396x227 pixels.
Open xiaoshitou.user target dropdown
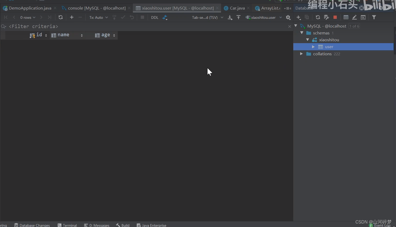[264, 17]
